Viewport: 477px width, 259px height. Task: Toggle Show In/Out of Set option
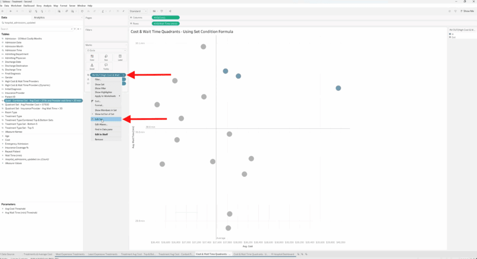pos(104,114)
